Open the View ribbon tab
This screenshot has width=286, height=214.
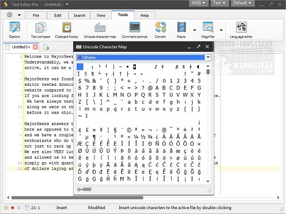[x=101, y=15]
